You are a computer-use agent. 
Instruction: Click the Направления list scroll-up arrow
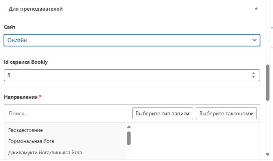click(x=129, y=127)
